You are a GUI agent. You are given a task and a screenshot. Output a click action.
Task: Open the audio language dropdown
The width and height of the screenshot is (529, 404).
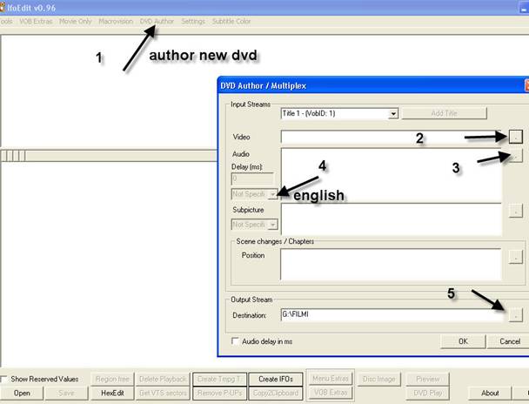[x=272, y=194]
